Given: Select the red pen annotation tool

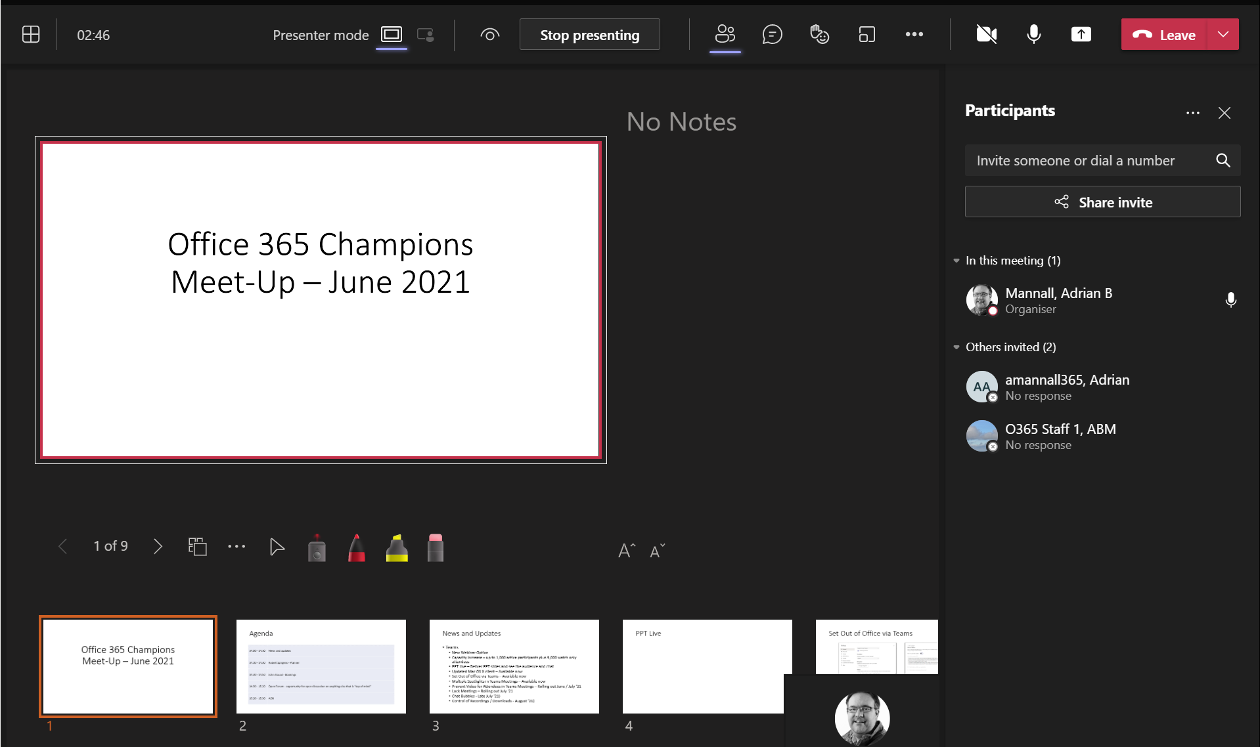Looking at the screenshot, I should (x=356, y=547).
